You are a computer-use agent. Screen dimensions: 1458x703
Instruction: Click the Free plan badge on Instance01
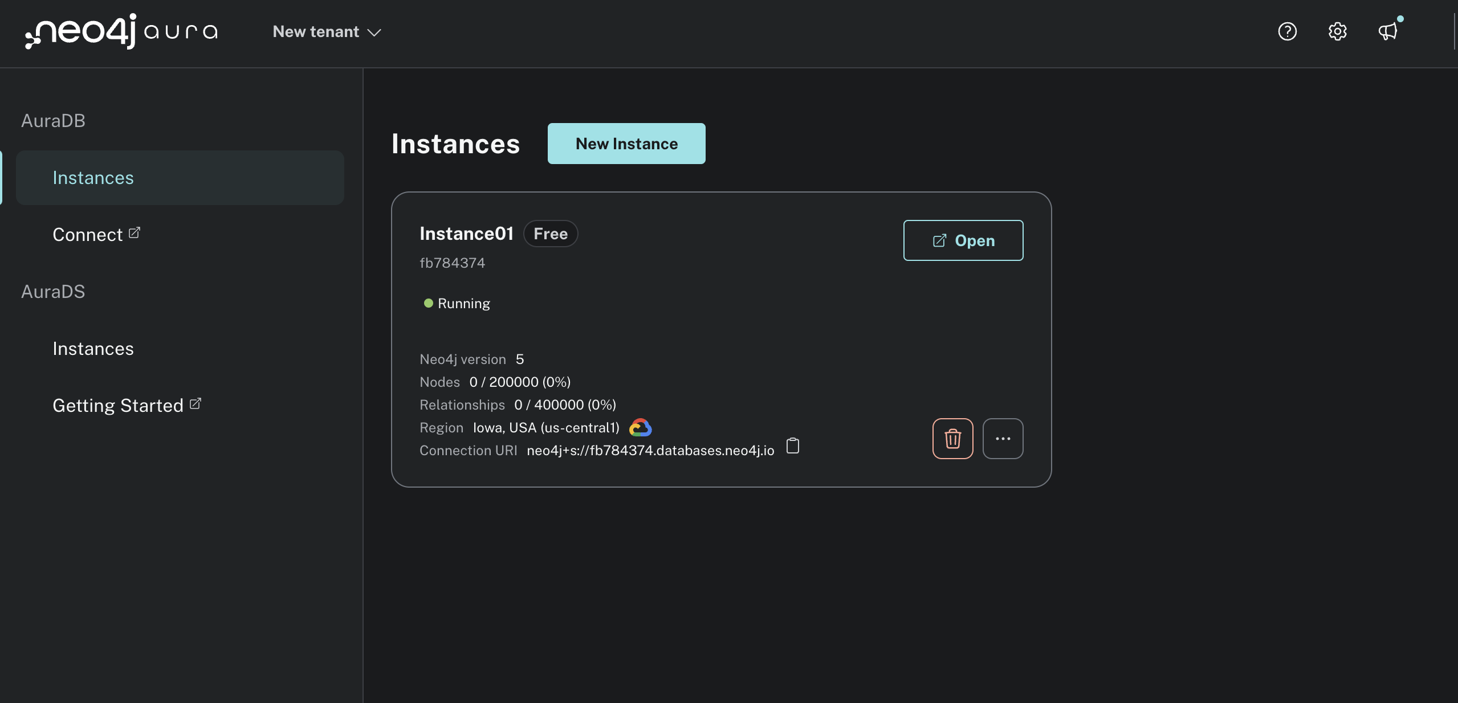click(x=550, y=233)
